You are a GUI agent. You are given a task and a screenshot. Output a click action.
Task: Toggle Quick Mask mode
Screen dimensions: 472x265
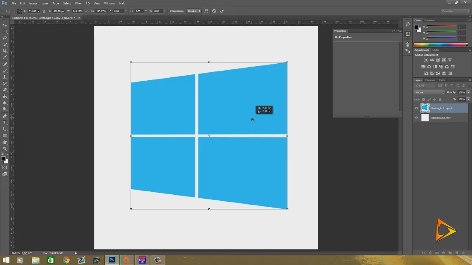tap(5, 167)
